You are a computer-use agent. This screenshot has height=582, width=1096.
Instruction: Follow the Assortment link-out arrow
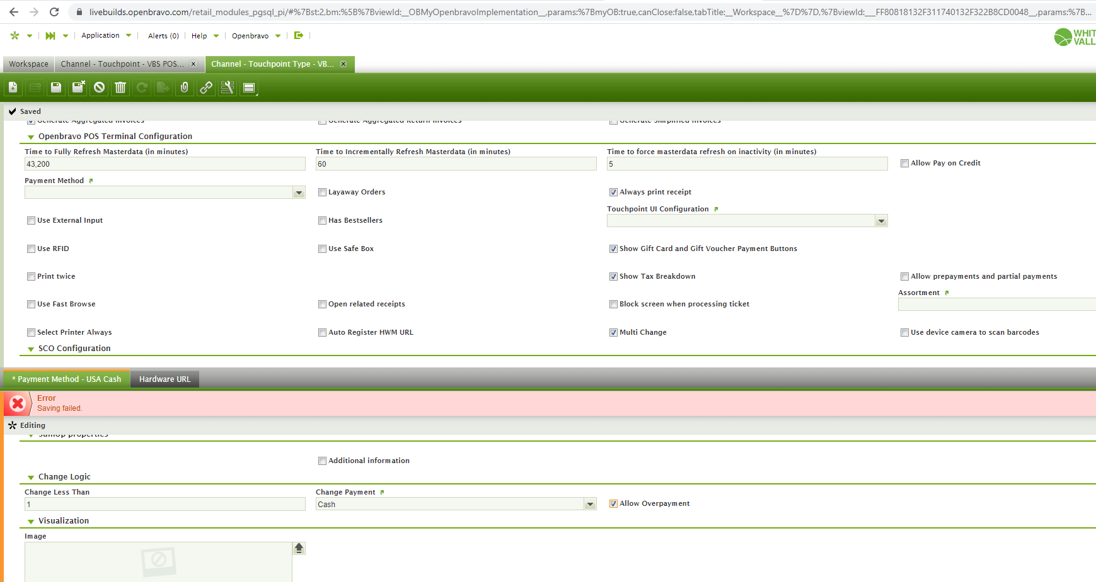coord(947,293)
